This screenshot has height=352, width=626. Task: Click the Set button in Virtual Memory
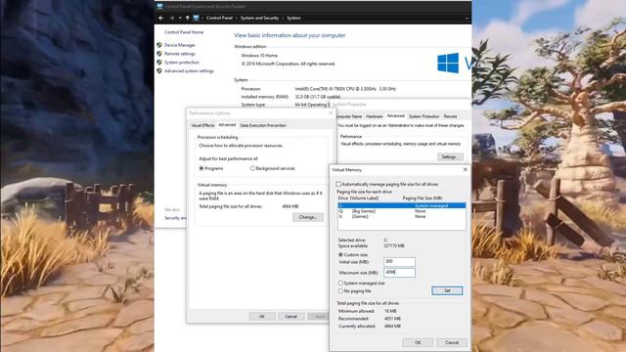(447, 290)
